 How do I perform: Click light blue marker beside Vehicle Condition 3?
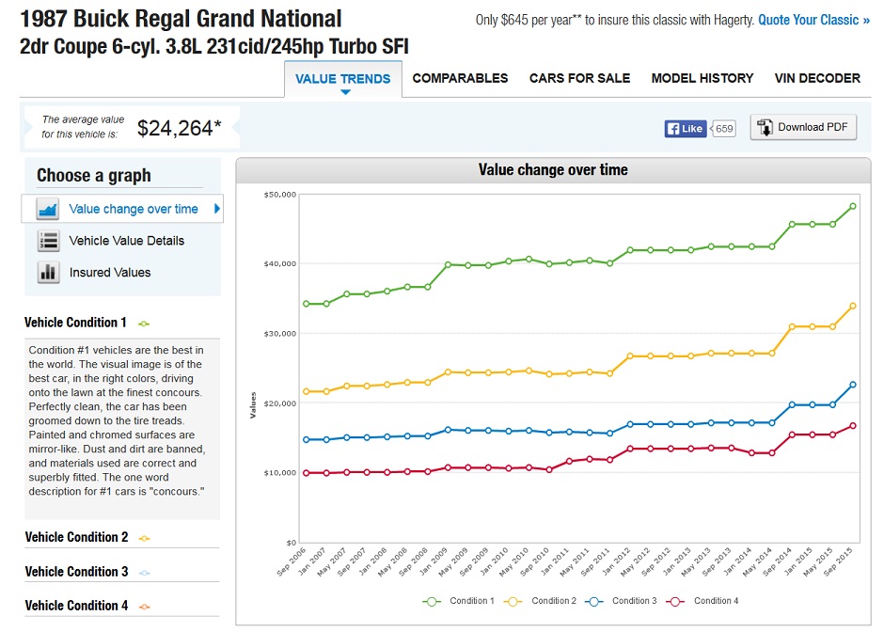point(144,573)
